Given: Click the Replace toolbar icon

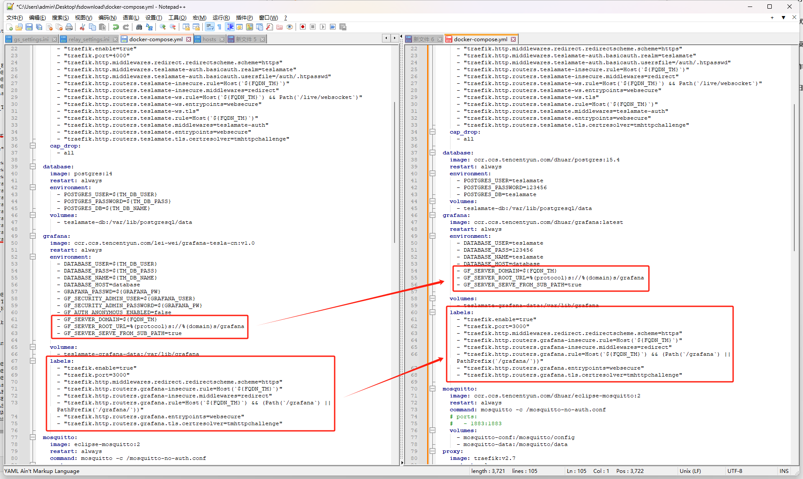Looking at the screenshot, I should [x=149, y=27].
